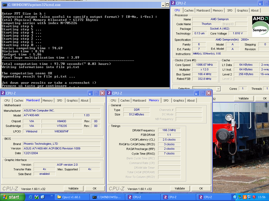Click the CPU-Z logo icon in Motherboard window title bar
Screen dimensions: 269x201
click(3, 93)
